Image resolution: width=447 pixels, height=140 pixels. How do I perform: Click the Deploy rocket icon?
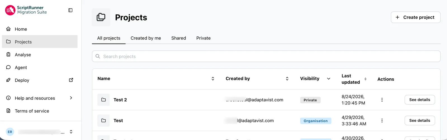8,80
